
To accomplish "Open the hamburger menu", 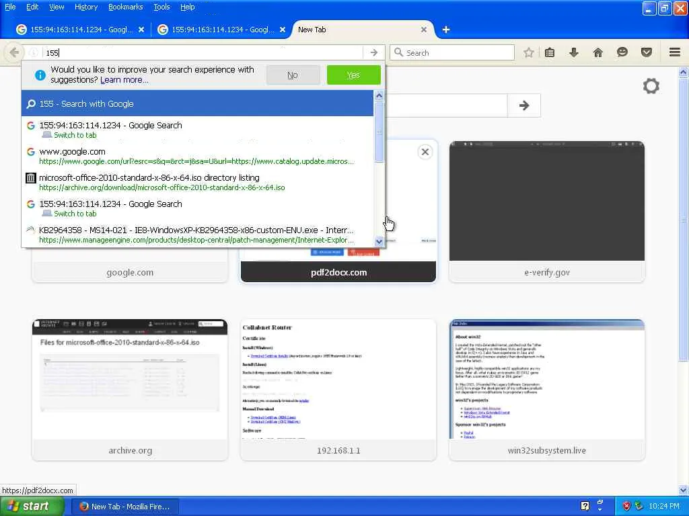I will (x=675, y=52).
